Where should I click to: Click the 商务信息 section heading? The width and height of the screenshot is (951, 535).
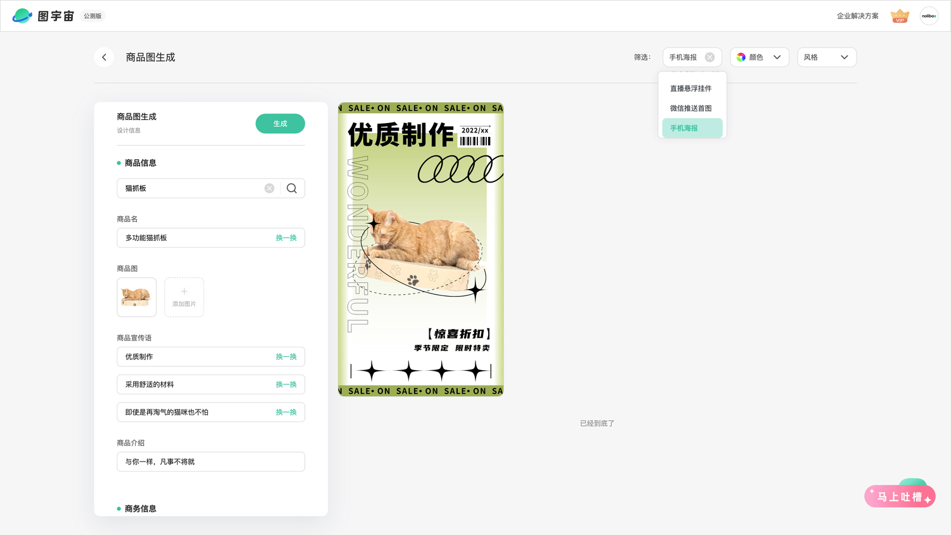[x=140, y=508]
